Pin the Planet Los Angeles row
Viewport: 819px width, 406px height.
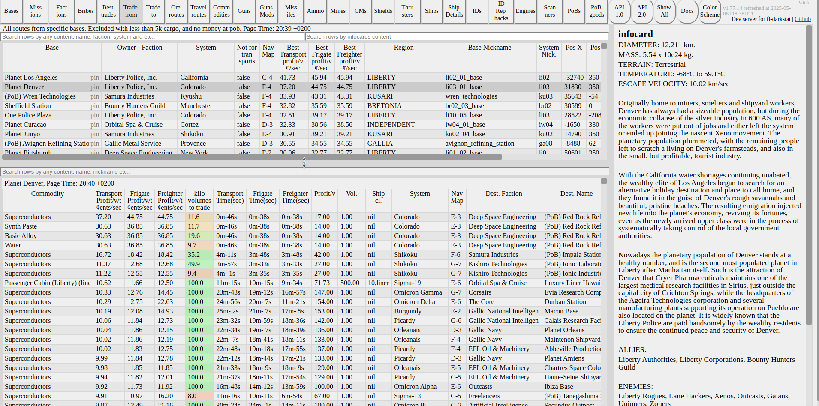pyautogui.click(x=95, y=78)
